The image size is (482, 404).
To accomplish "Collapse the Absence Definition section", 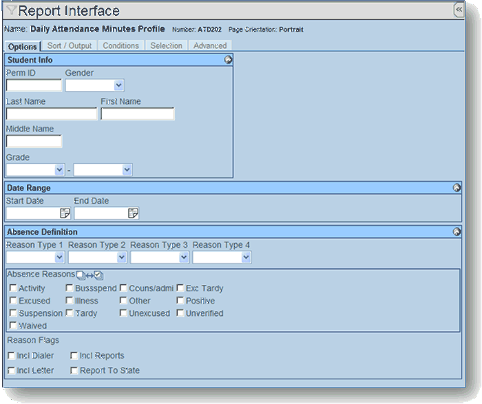I will 457,232.
